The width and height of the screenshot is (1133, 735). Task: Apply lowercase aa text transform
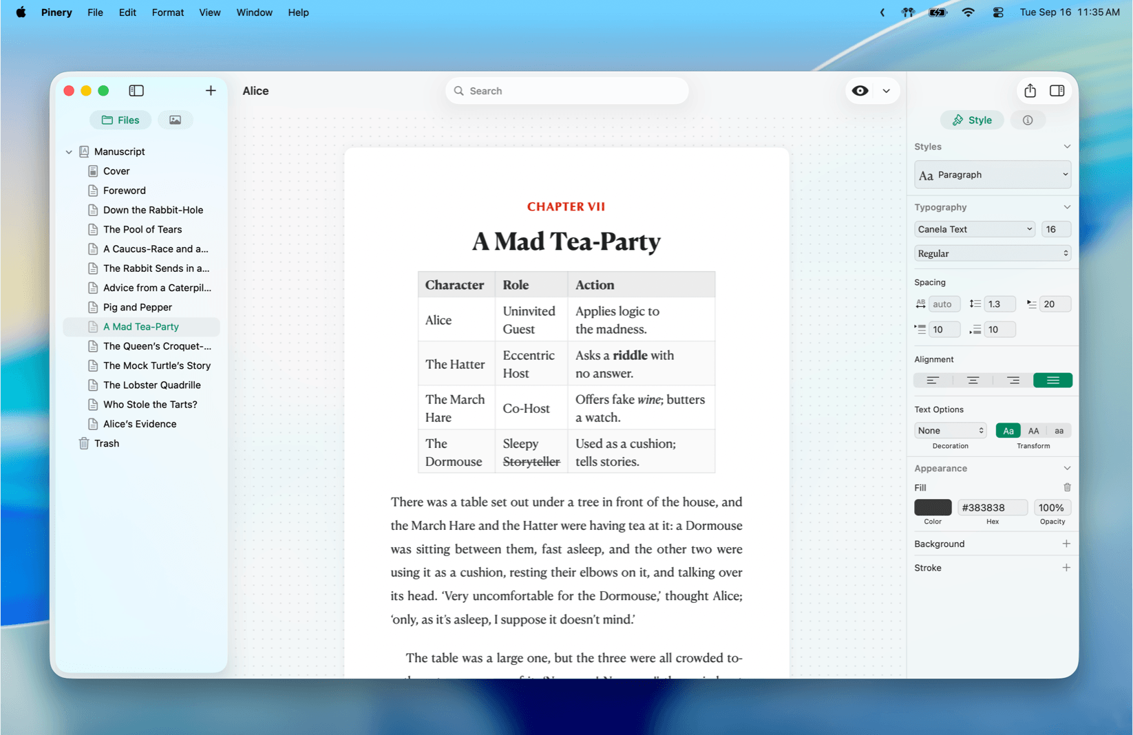1059,430
